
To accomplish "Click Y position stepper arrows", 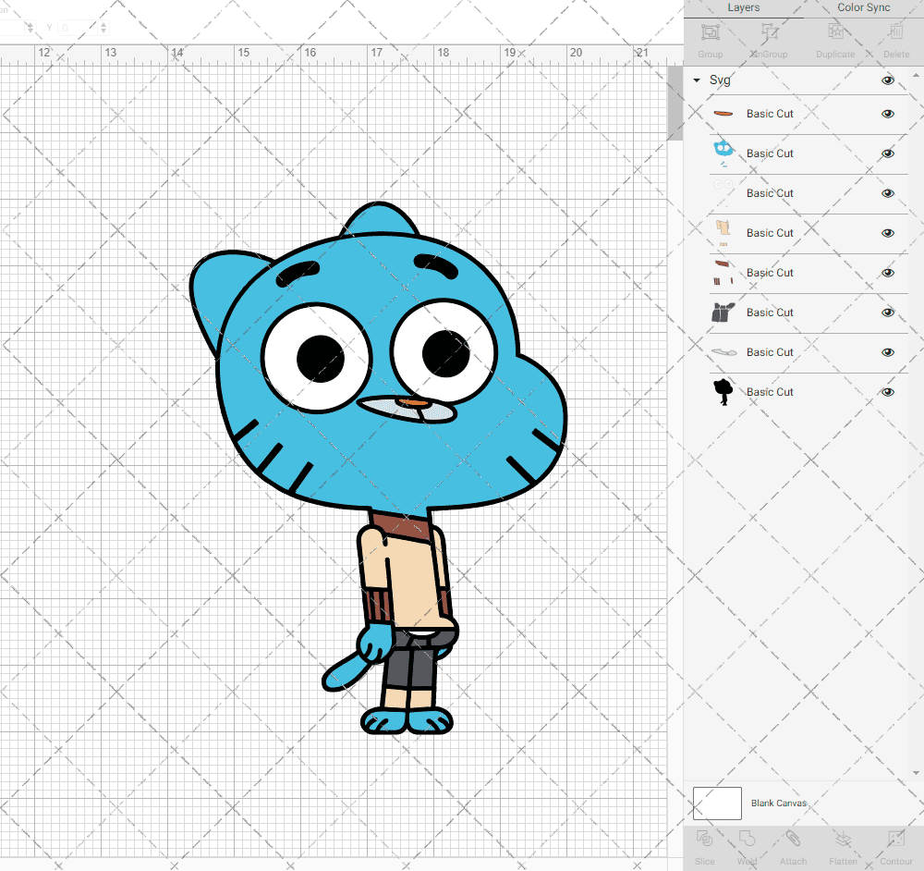I will pos(103,27).
